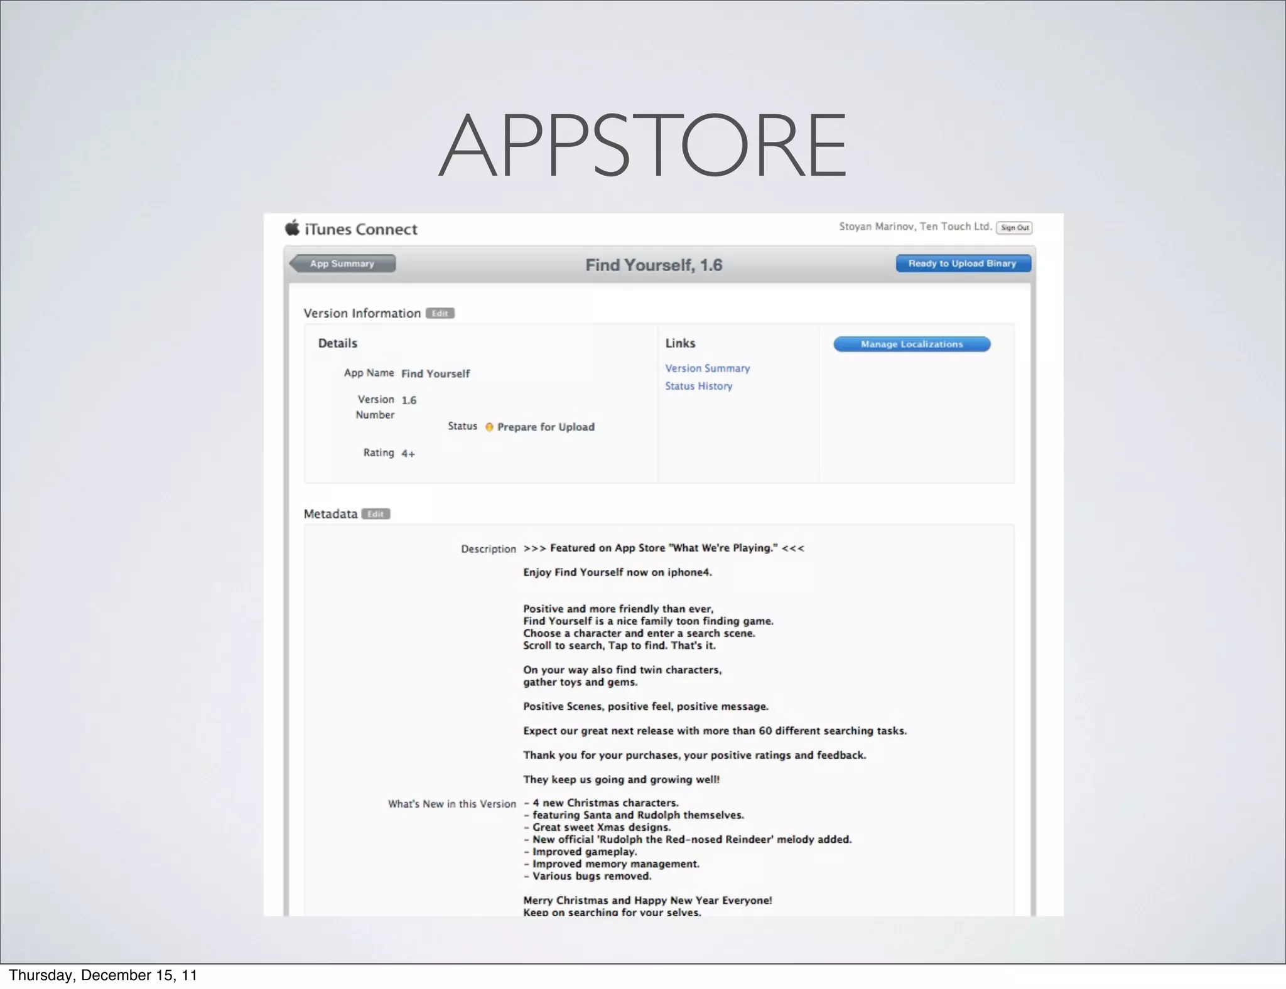Viewport: 1286px width, 989px height.
Task: Open the Version Summary link
Action: (708, 368)
